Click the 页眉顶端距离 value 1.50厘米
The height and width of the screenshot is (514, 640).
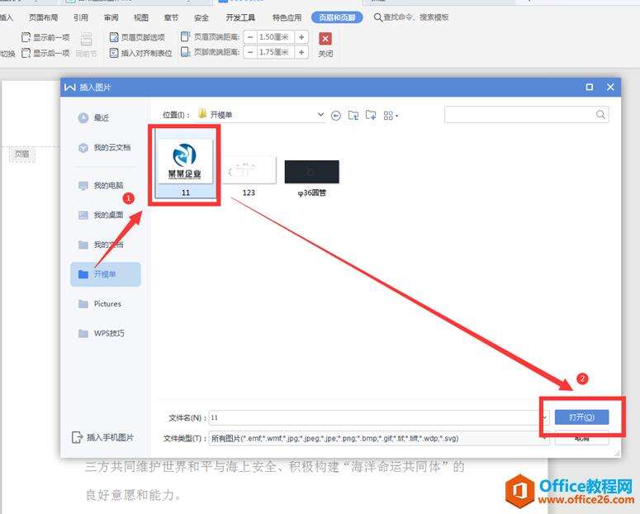click(276, 37)
